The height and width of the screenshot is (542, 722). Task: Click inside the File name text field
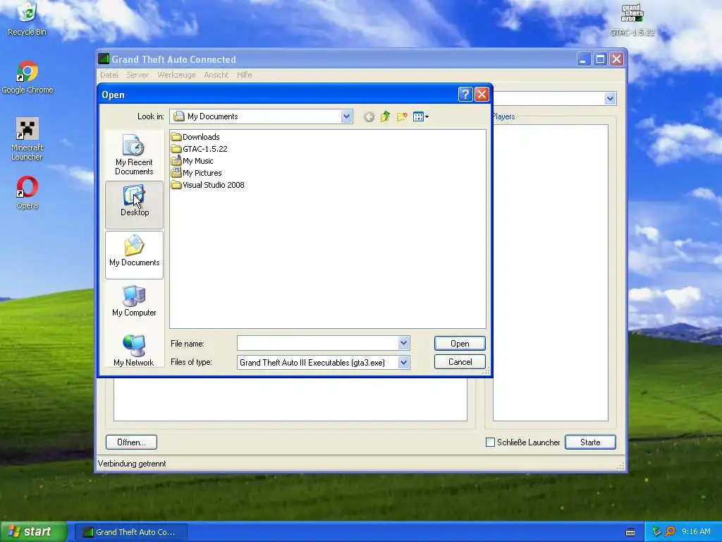(318, 343)
